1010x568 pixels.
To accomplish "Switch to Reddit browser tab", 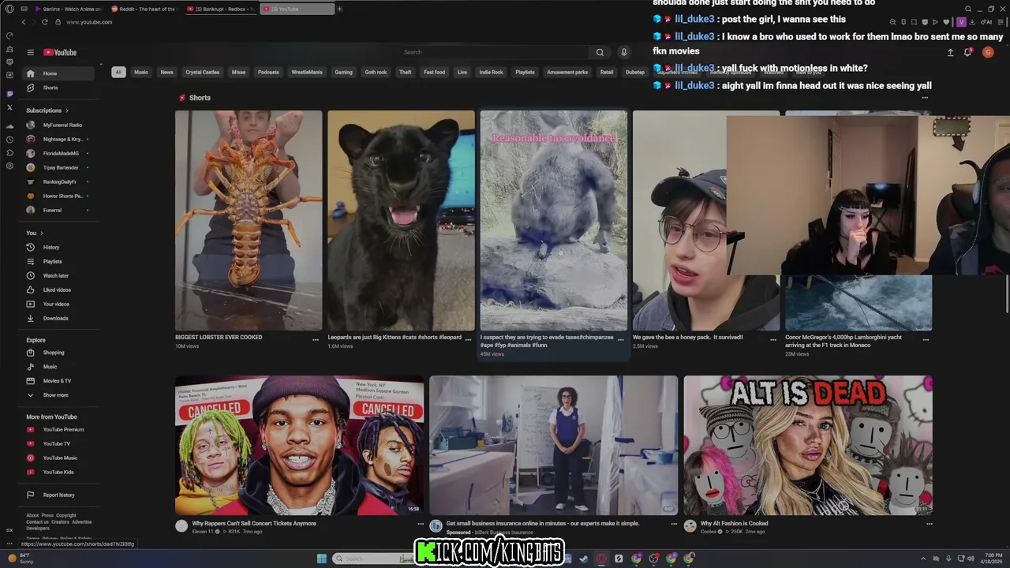I will coord(144,9).
